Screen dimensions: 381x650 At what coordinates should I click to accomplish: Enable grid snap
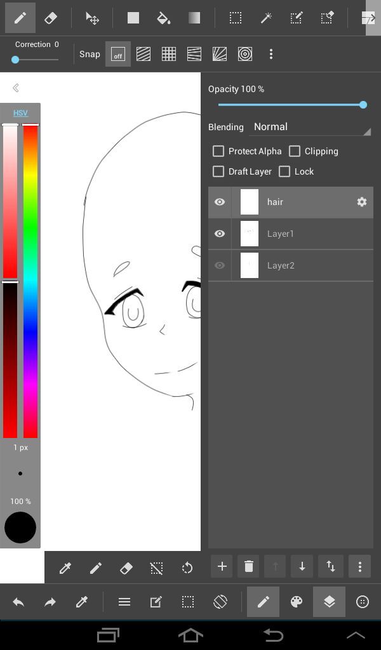(169, 54)
